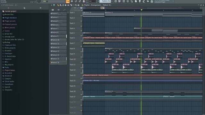Expand the Demo projects folder
The width and height of the screenshot is (205, 115).
click(x=10, y=48)
